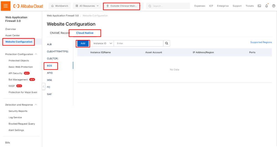Expand the All Resources dropdown

click(87, 6)
